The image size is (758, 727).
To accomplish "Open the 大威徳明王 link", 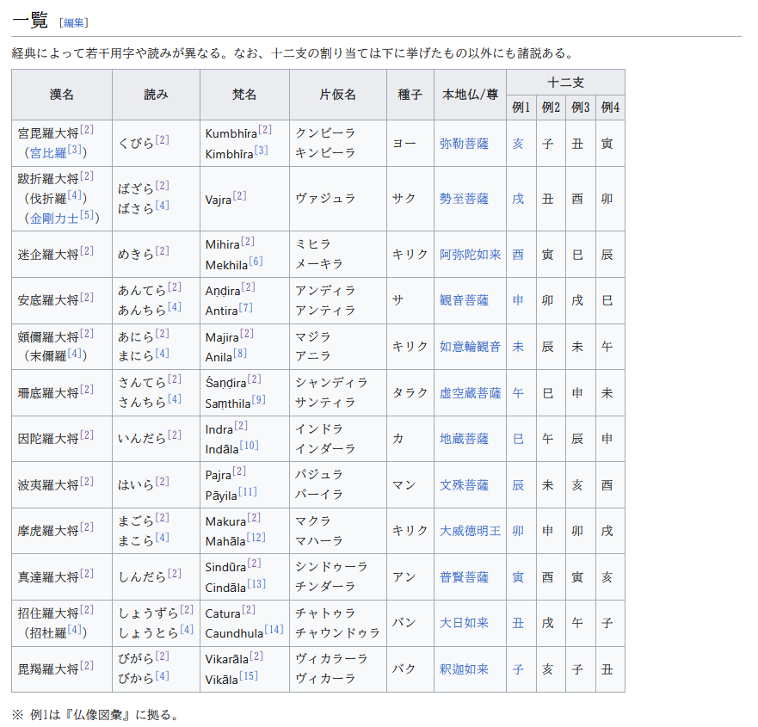I will point(470,531).
